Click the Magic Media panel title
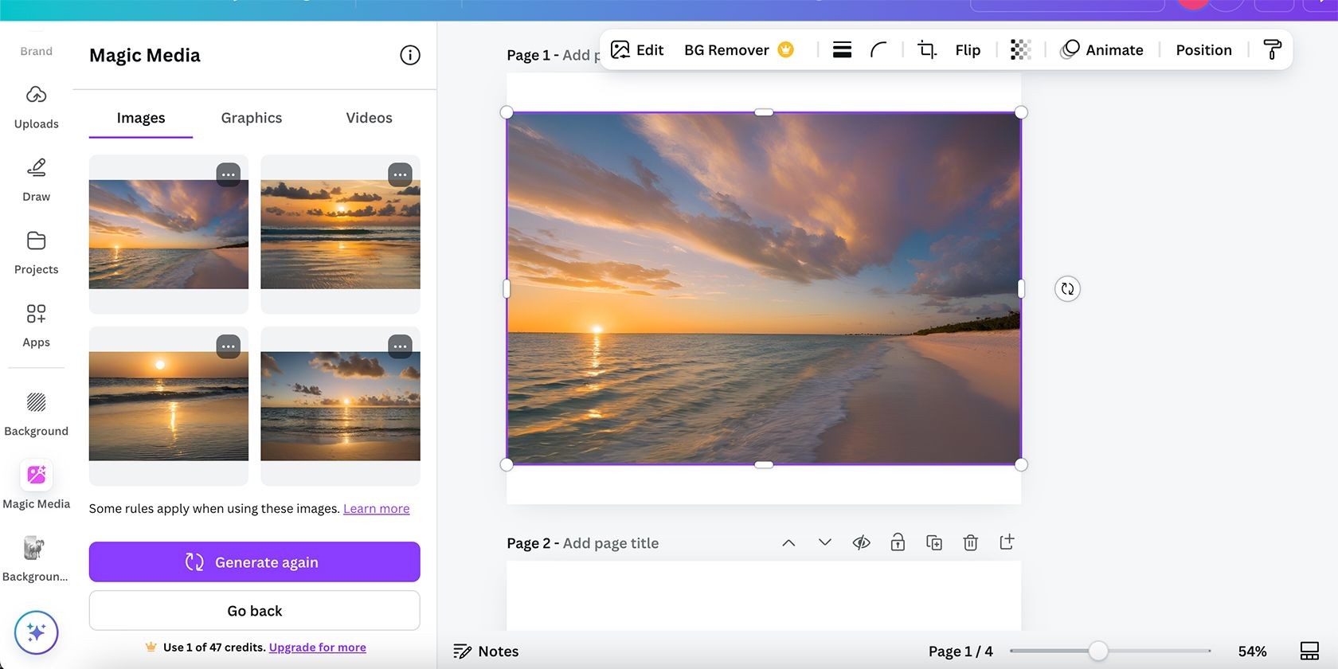This screenshot has height=669, width=1338. 145,56
